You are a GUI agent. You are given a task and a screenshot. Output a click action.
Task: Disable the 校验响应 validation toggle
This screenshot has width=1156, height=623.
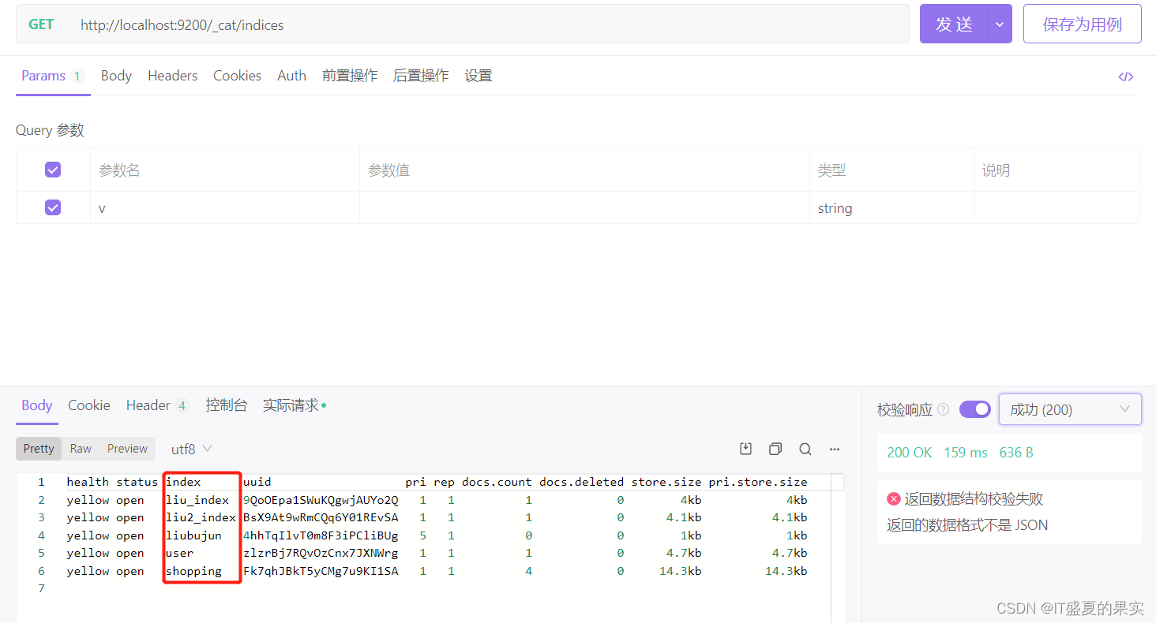point(975,408)
